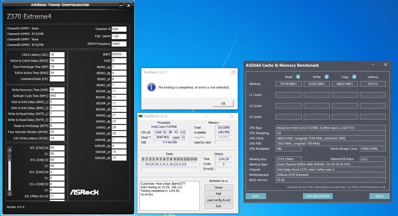Select the RAS# Active Time (tRAS) field
This screenshot has height=216, width=398.
57,73
